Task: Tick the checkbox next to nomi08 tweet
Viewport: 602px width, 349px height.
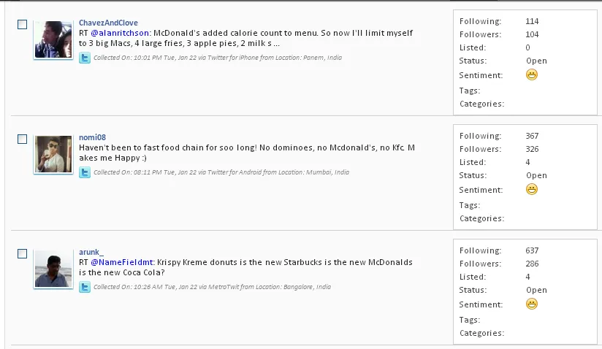Action: [x=22, y=139]
